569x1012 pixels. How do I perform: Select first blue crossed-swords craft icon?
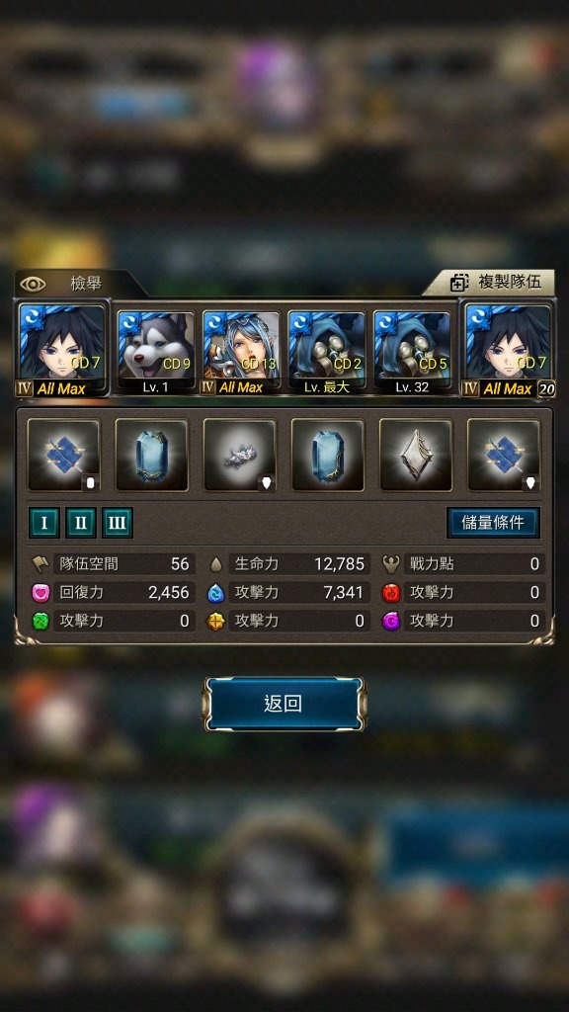pos(63,455)
